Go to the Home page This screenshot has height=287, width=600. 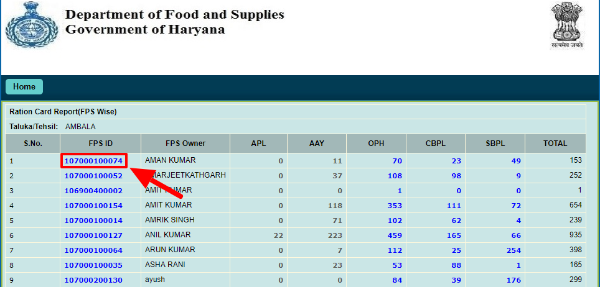(x=24, y=87)
